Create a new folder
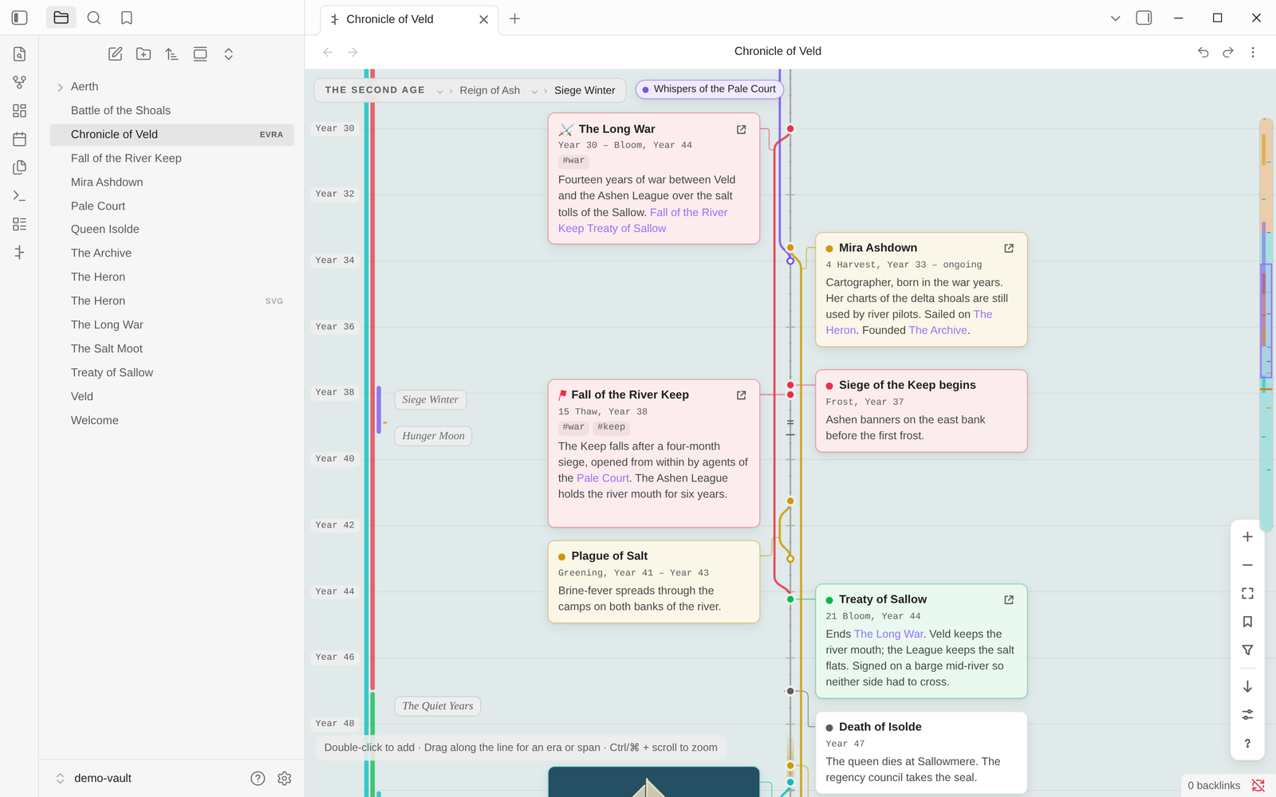Image resolution: width=1276 pixels, height=797 pixels. click(x=144, y=54)
